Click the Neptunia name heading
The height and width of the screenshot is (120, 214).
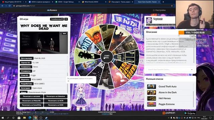click(158, 19)
